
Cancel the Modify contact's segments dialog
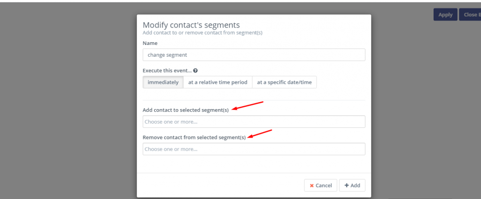click(321, 186)
